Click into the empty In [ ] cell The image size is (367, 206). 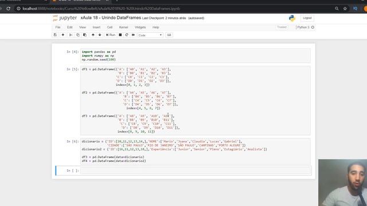[x=196, y=171]
